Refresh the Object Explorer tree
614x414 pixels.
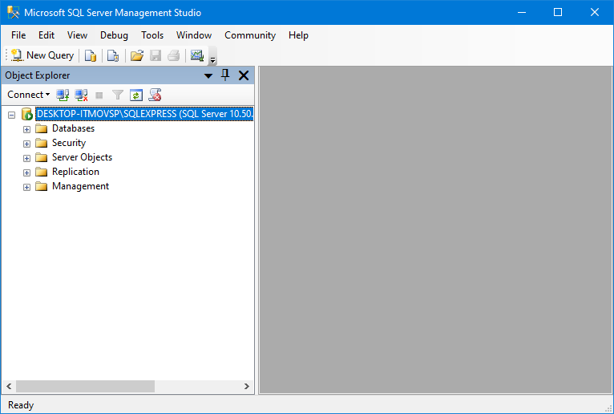136,95
